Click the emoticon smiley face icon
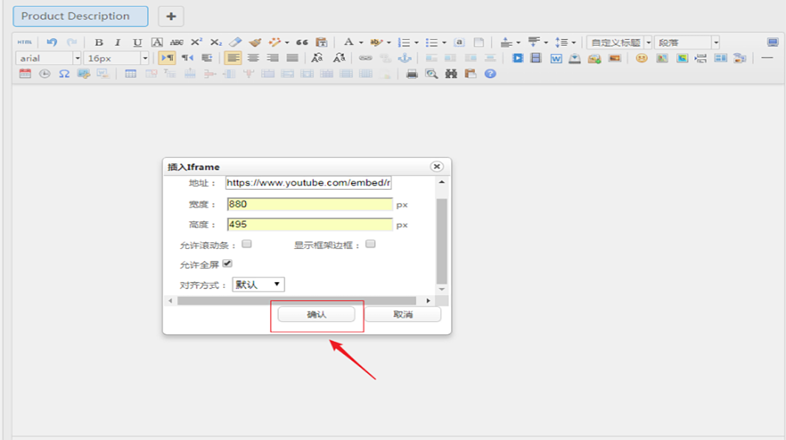The image size is (786, 440). coord(641,58)
